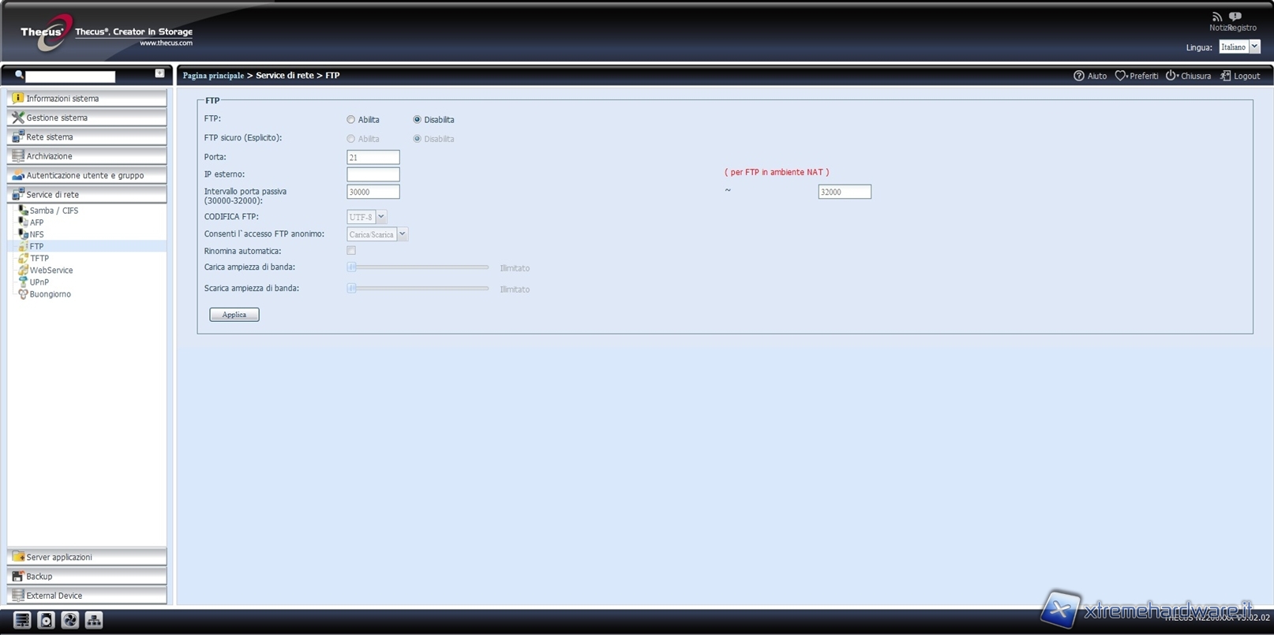
Task: Click the Aiuto help icon
Action: (1078, 76)
